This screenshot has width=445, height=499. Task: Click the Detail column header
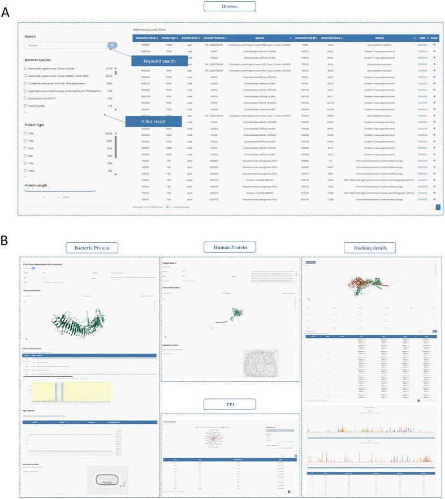click(434, 38)
